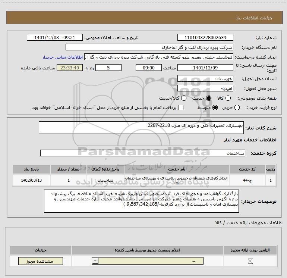This screenshot has height=278, width=287.
Task: Click the جزئیات اطلاعات نیاز page title
Action: point(254,18)
